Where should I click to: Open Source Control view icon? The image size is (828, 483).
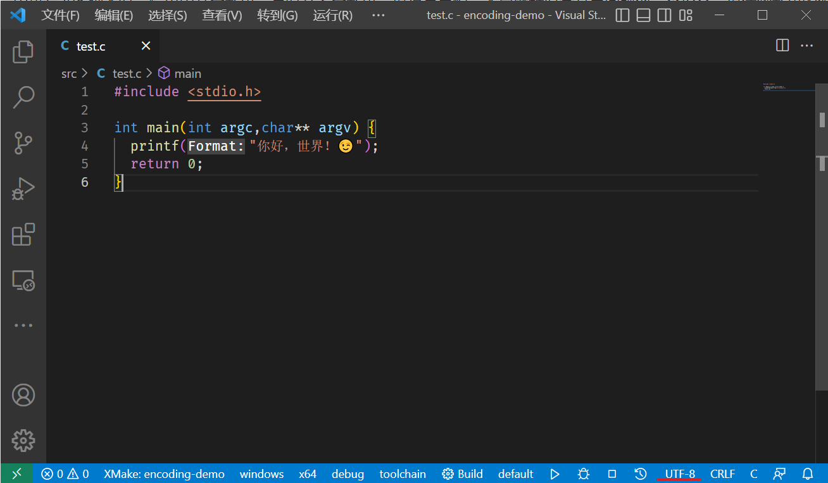(x=23, y=143)
